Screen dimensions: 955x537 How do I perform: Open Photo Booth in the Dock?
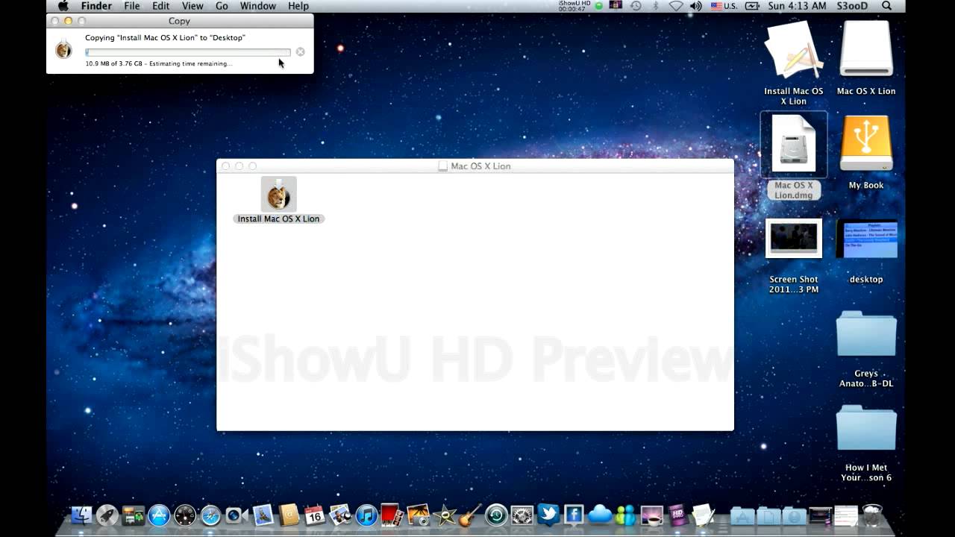click(x=392, y=515)
